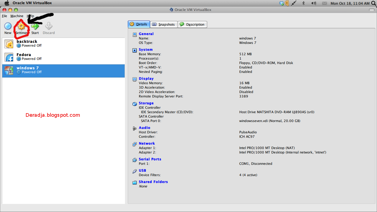Click the icon beside Serial Ports
The height and width of the screenshot is (212, 377).
click(135, 160)
